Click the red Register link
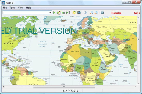The width and height of the screenshot is (142, 94). pos(116,13)
